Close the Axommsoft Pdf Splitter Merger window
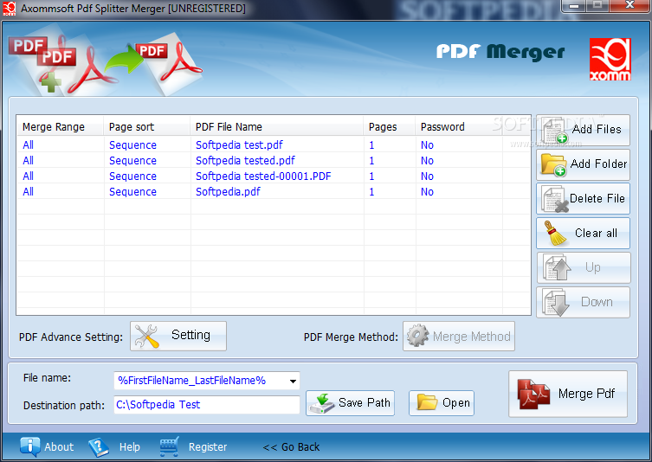This screenshot has height=462, width=652. point(629,6)
